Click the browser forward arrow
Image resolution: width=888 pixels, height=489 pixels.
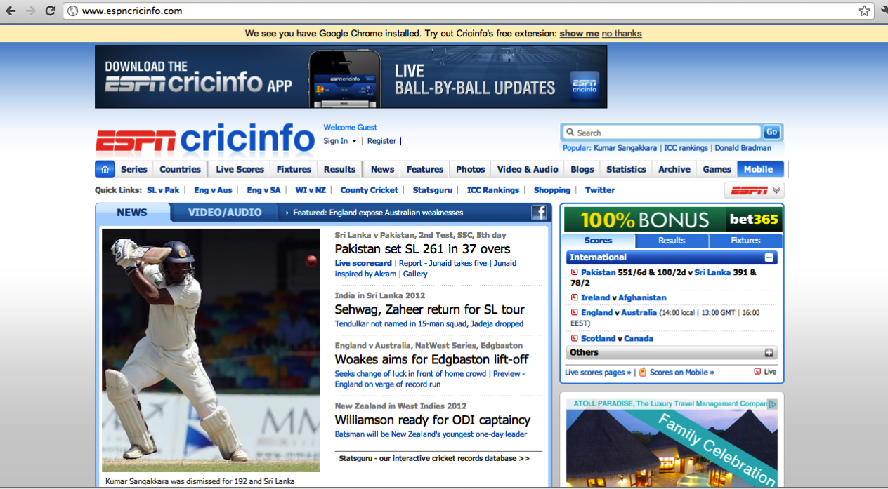30,11
